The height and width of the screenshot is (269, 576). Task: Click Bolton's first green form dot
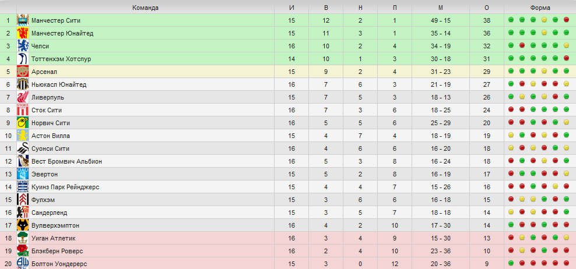[511, 264]
